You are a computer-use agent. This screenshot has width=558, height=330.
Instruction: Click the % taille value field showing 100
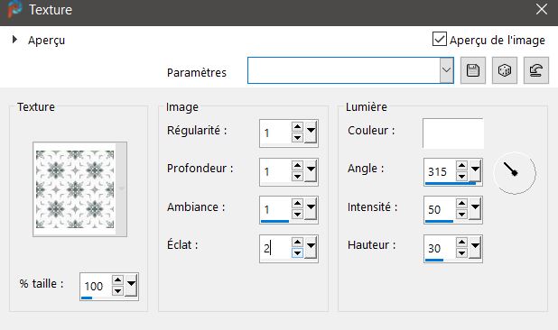96,286
